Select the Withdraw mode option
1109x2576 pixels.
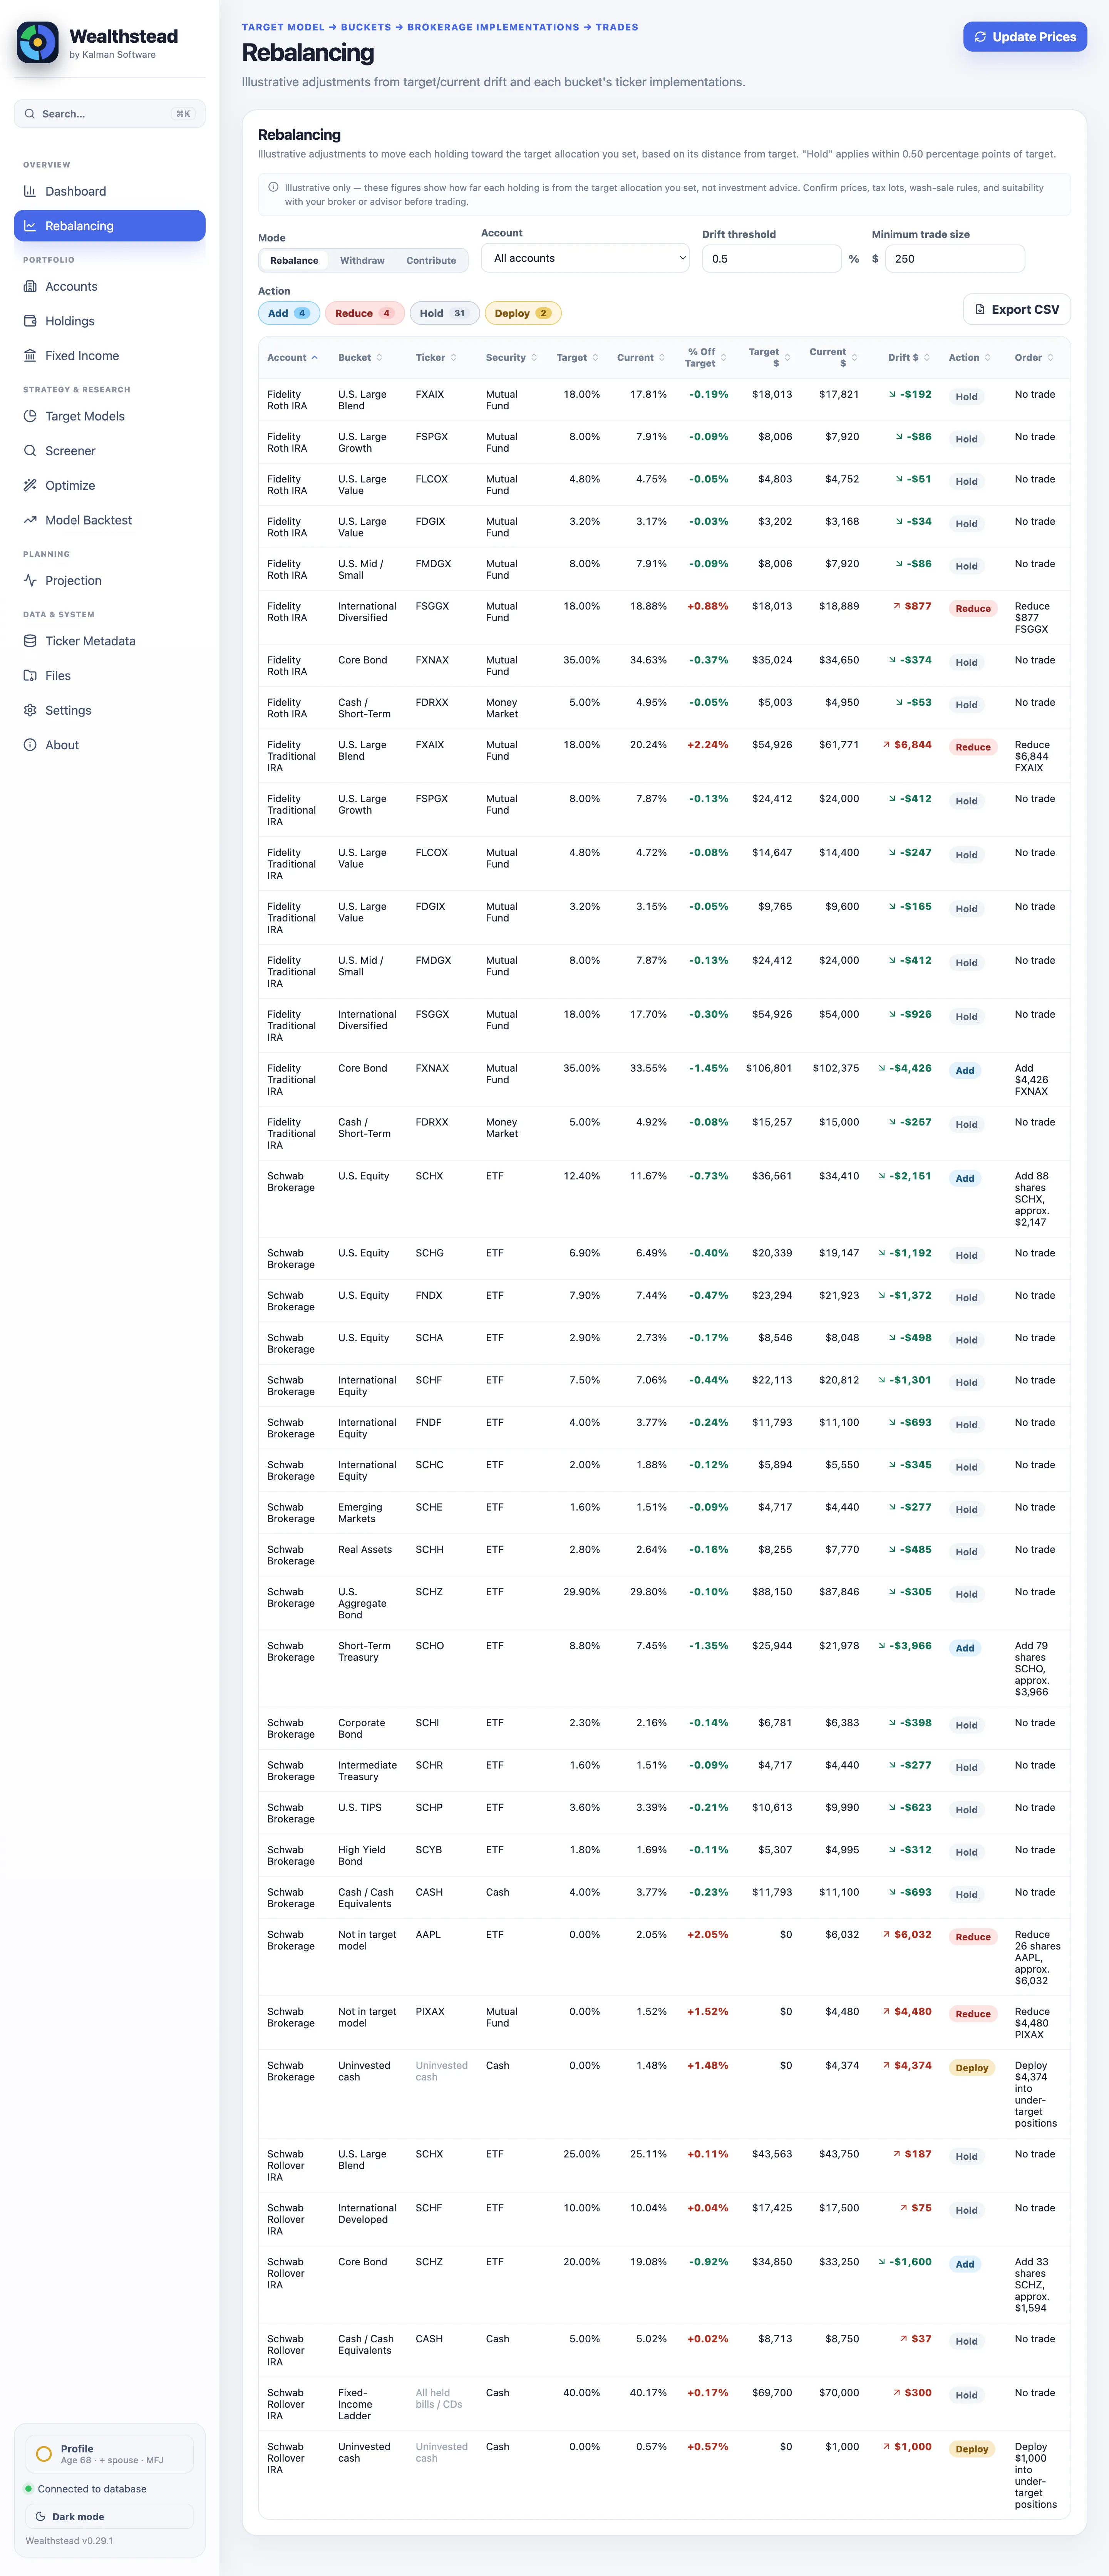pos(362,260)
